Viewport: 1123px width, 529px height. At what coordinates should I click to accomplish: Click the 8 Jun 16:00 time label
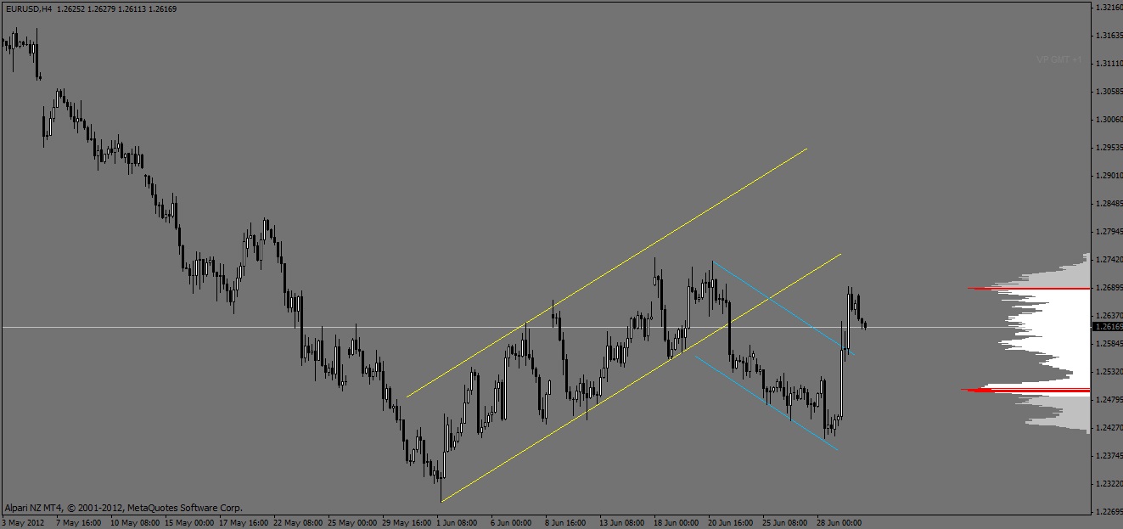[567, 522]
